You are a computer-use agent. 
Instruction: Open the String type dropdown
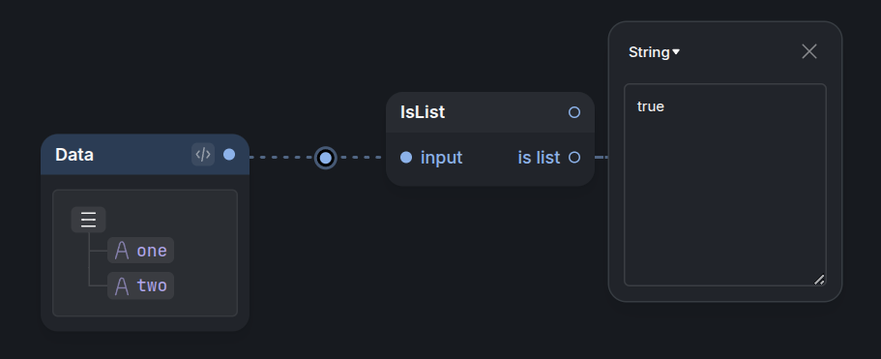654,52
